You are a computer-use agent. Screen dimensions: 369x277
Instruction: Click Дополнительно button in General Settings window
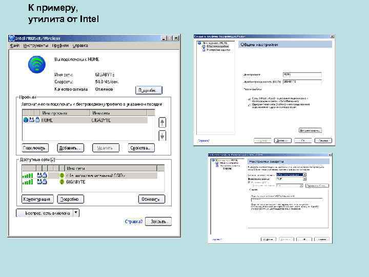pyautogui.click(x=310, y=130)
